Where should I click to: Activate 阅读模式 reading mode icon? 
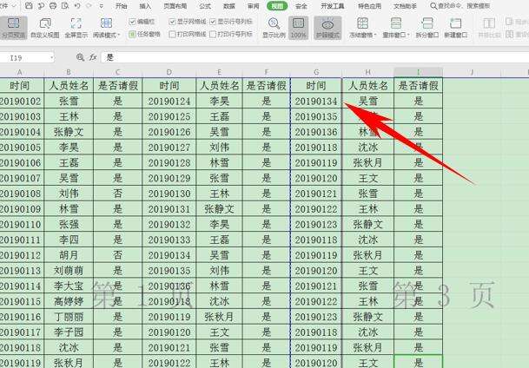(x=106, y=23)
